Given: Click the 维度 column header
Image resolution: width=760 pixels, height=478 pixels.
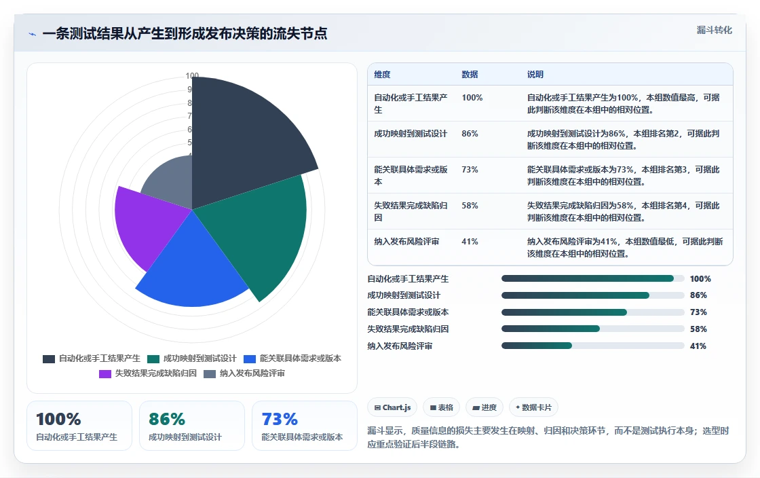Looking at the screenshot, I should click(382, 75).
